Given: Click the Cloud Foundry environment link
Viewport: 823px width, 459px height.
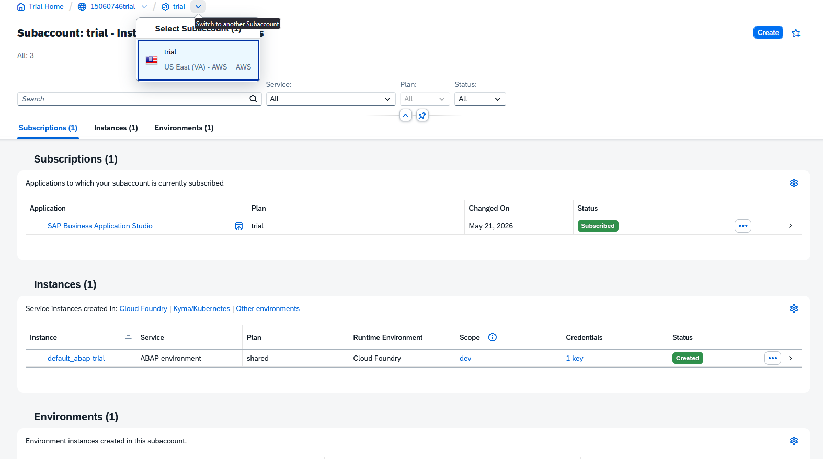Looking at the screenshot, I should click(x=143, y=308).
